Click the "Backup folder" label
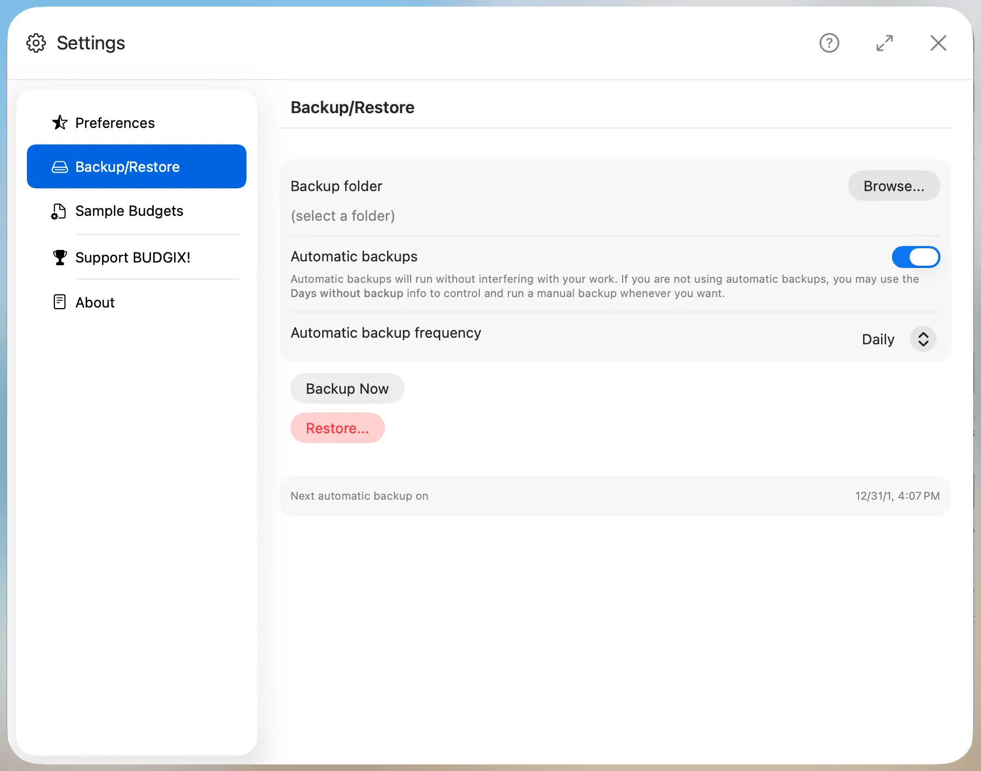Screen dimensions: 981x771 (x=336, y=186)
